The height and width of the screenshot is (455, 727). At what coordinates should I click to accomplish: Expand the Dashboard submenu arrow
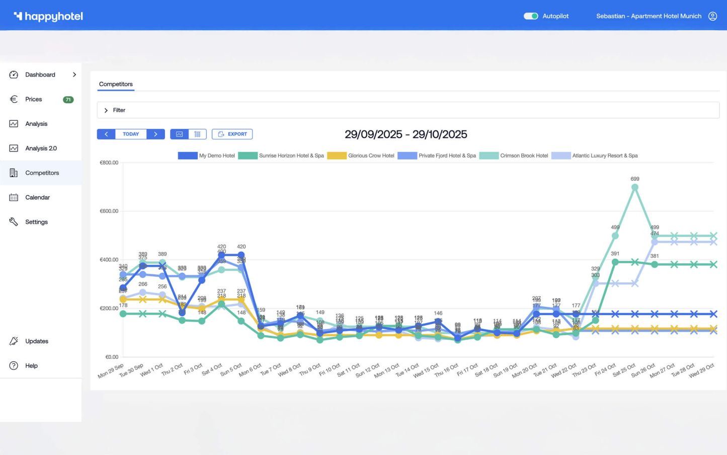coord(74,74)
